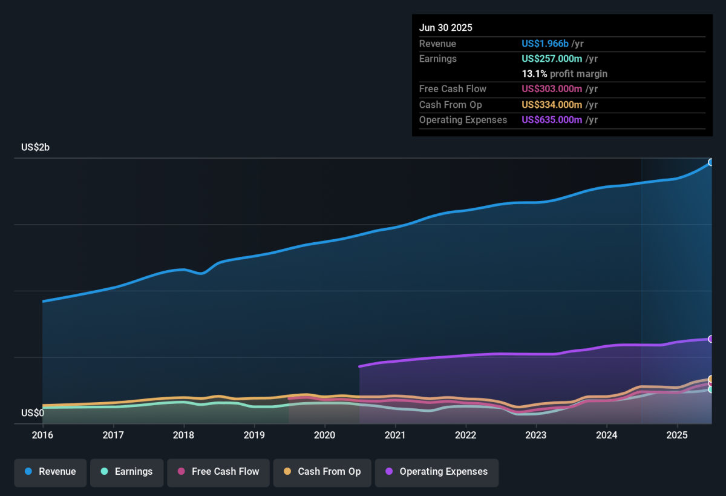Select the 2016 label on the x-axis

point(42,435)
